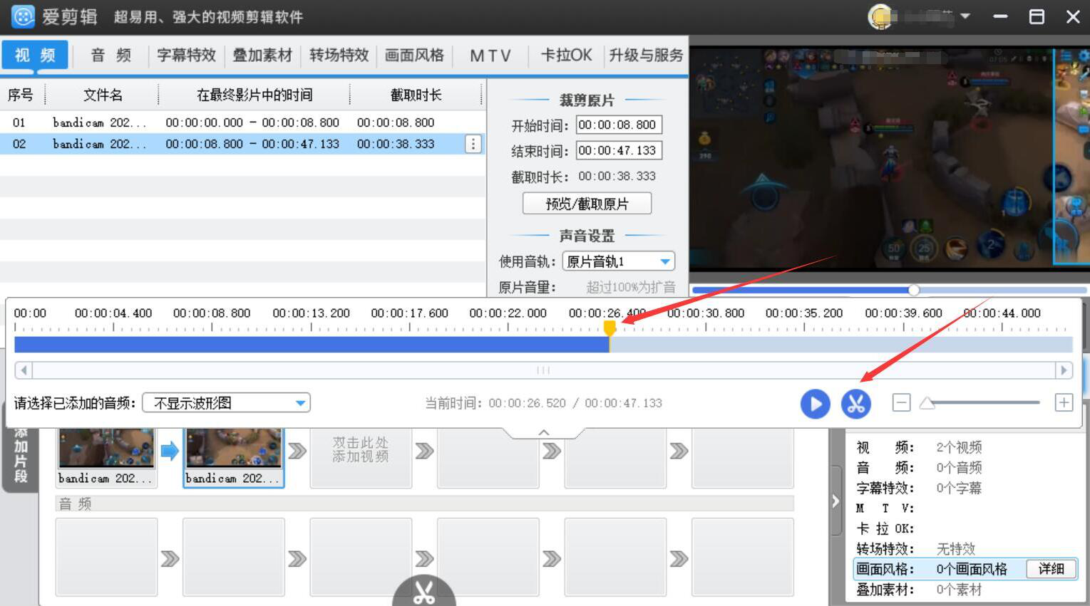
Task: Click the 在最终影片中的时间 column header
Action: tap(254, 95)
